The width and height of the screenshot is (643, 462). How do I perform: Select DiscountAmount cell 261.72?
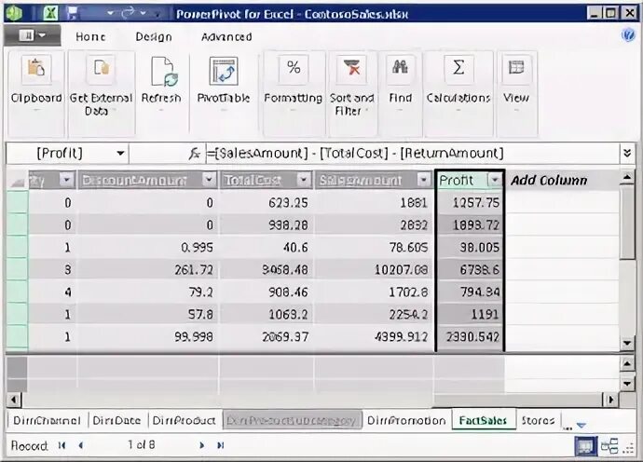pyautogui.click(x=147, y=269)
